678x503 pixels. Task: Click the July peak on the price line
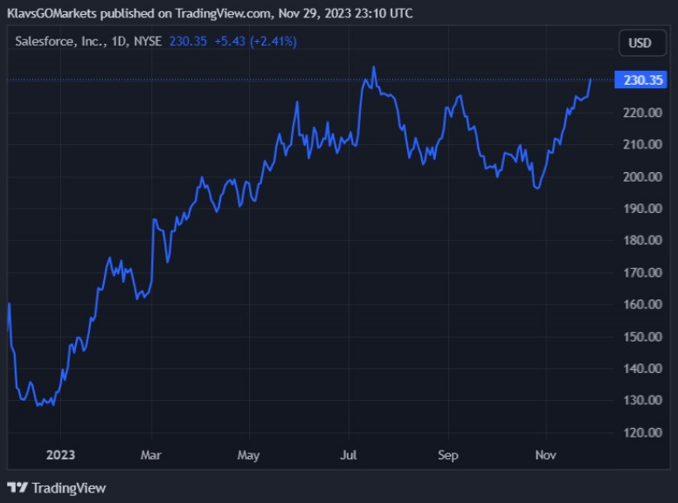[374, 67]
